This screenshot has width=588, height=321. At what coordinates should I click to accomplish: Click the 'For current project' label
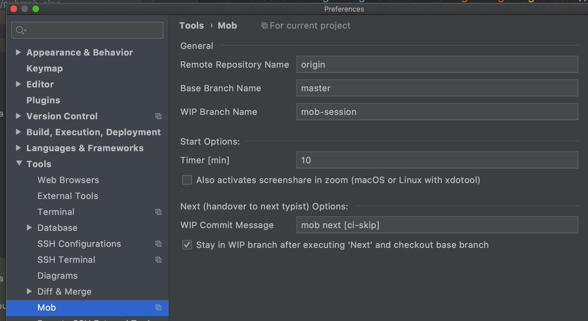point(310,25)
